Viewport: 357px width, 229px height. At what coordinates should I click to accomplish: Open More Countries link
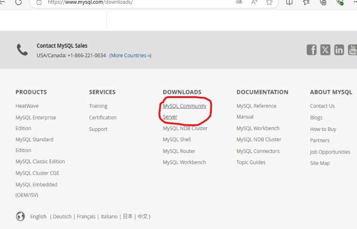pos(130,55)
